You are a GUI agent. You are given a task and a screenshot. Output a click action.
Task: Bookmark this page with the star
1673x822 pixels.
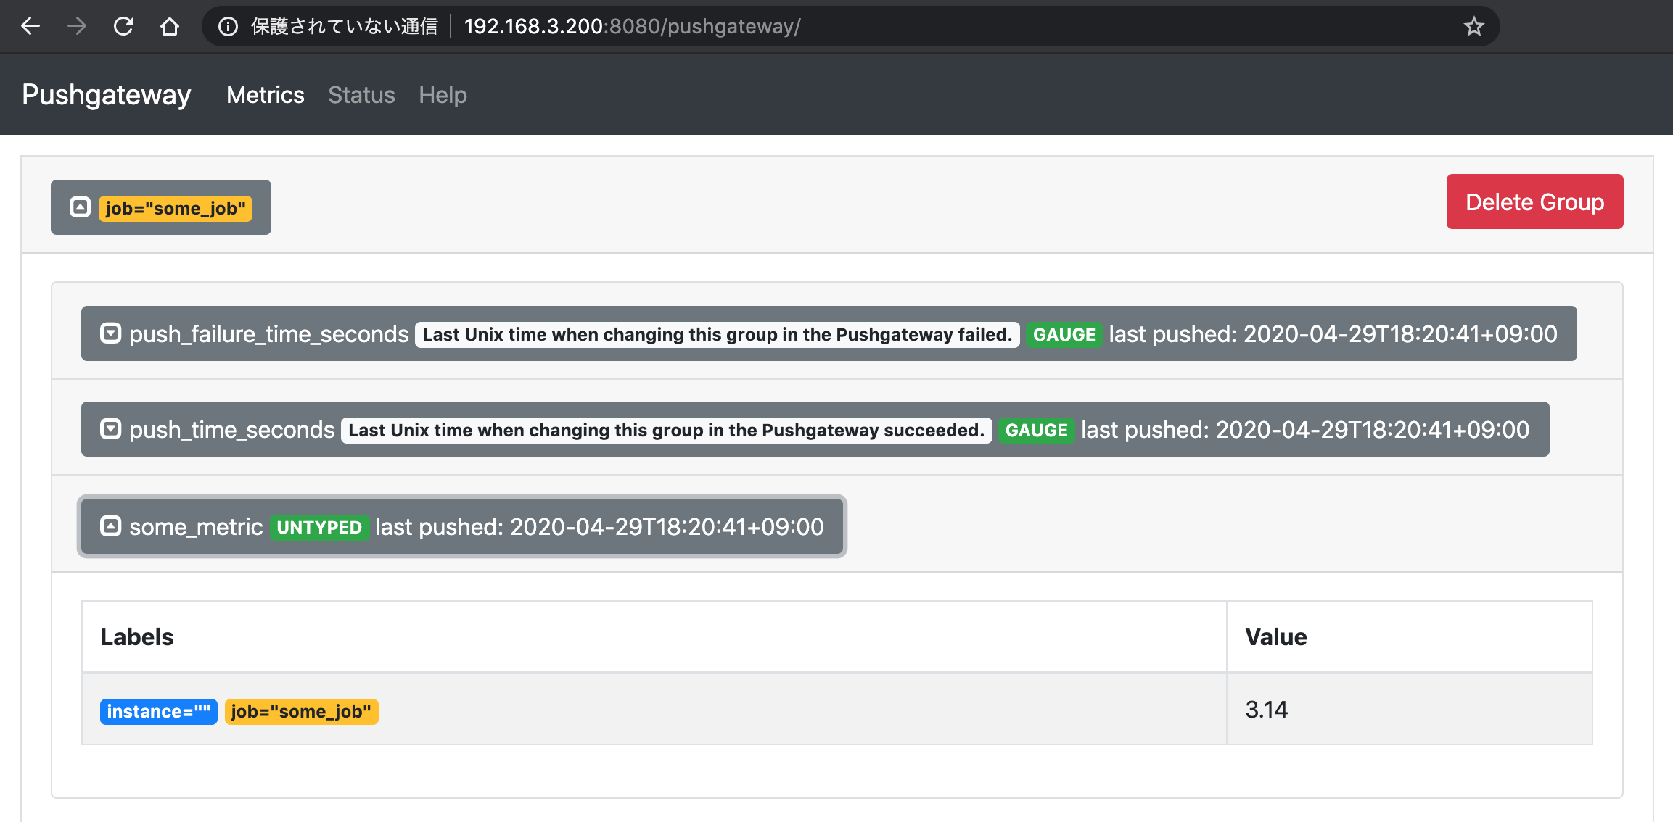coord(1473,27)
